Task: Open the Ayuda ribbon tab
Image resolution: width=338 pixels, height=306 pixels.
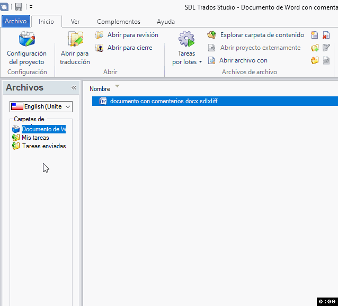Action: 165,22
